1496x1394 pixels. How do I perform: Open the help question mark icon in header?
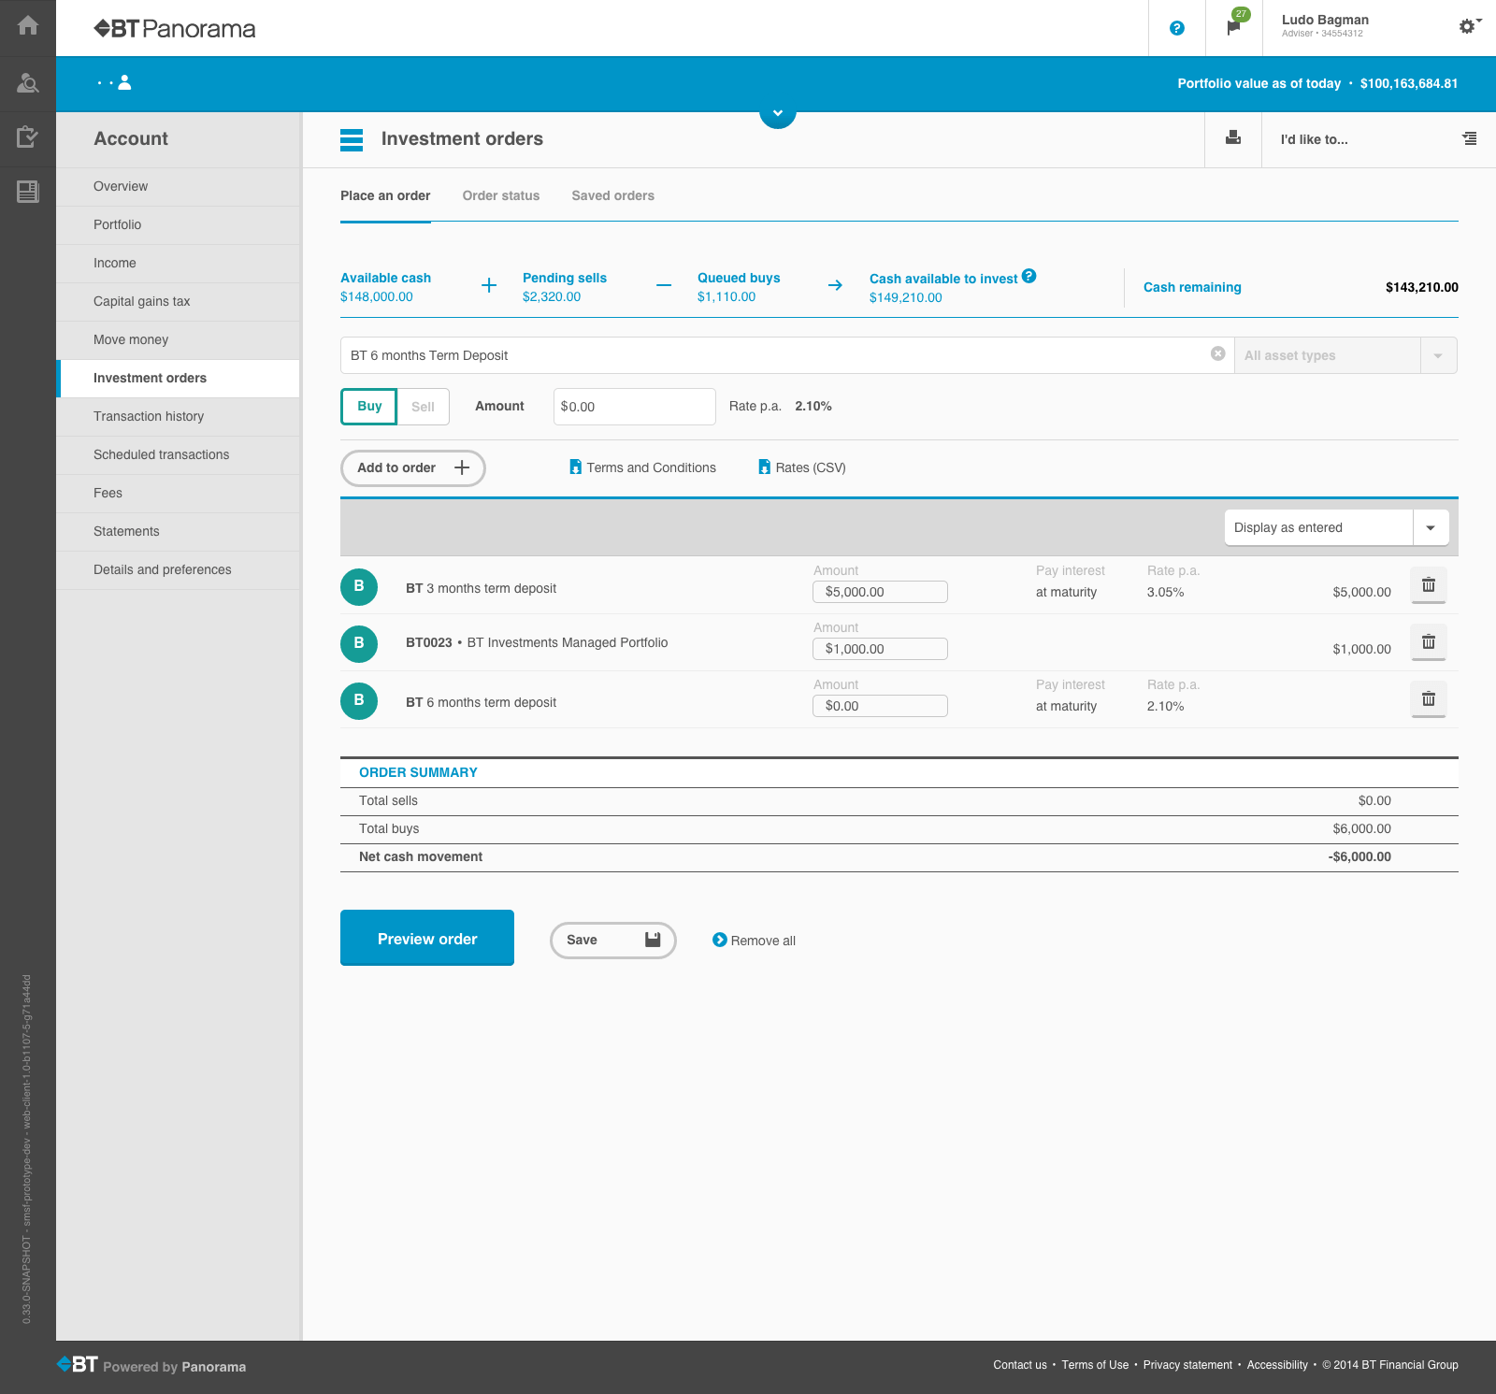(x=1177, y=28)
